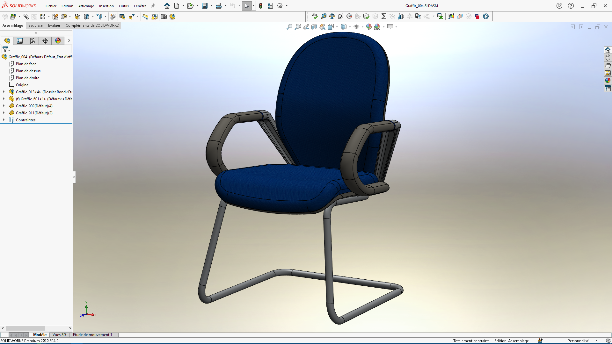Click the feature tree horizontal scrollbar
Screen dimensions: 612x344
coord(25,328)
